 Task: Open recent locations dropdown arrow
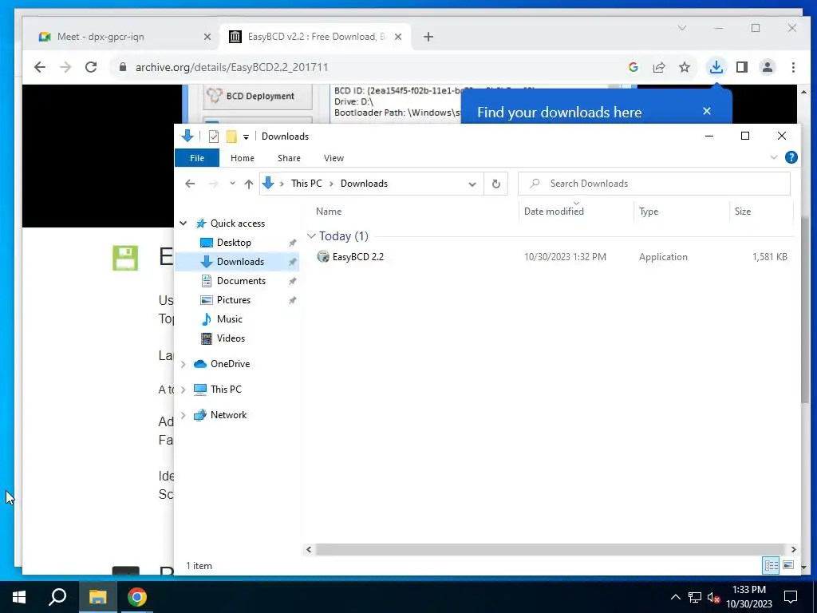(x=232, y=184)
